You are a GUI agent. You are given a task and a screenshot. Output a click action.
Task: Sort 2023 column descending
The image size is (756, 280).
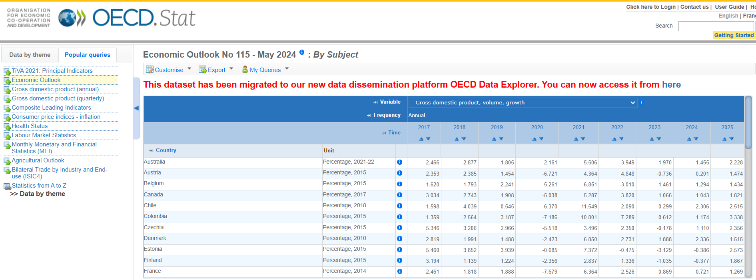coord(658,139)
